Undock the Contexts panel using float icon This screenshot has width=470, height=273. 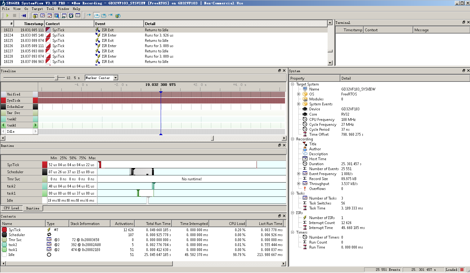click(280, 216)
